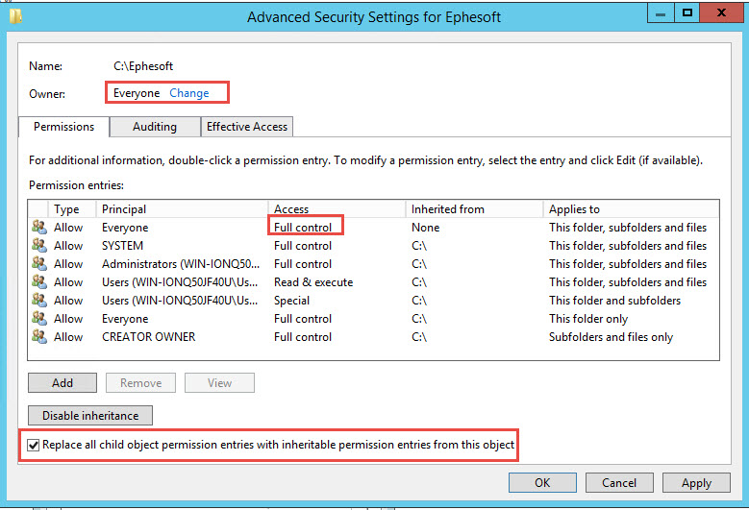
Task: Click the user icon of the CREATOR OWNER row
Action: click(39, 336)
